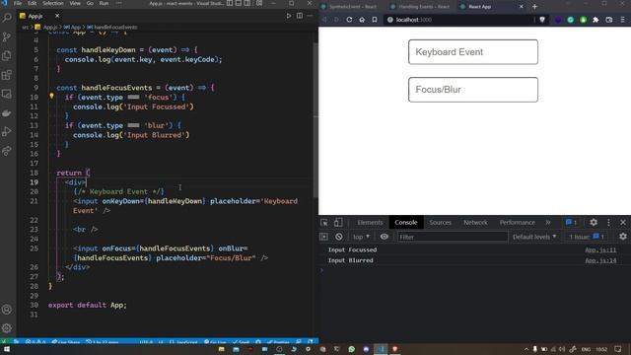The width and height of the screenshot is (631, 355).
Task: Open the Selection menu in VS Code
Action: [52, 3]
